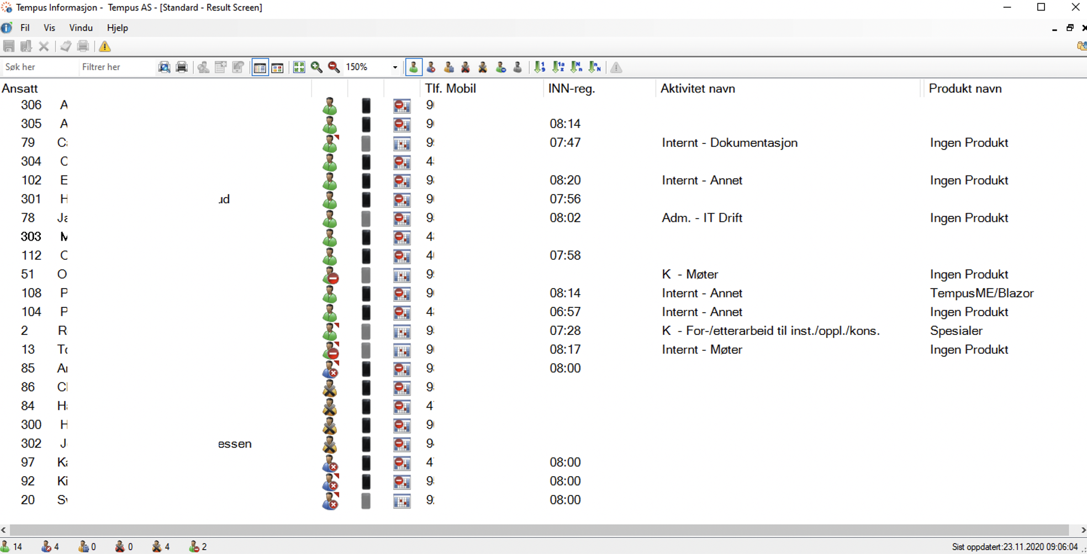The height and width of the screenshot is (554, 1087).
Task: Toggle the grey person filter button
Action: pos(518,67)
